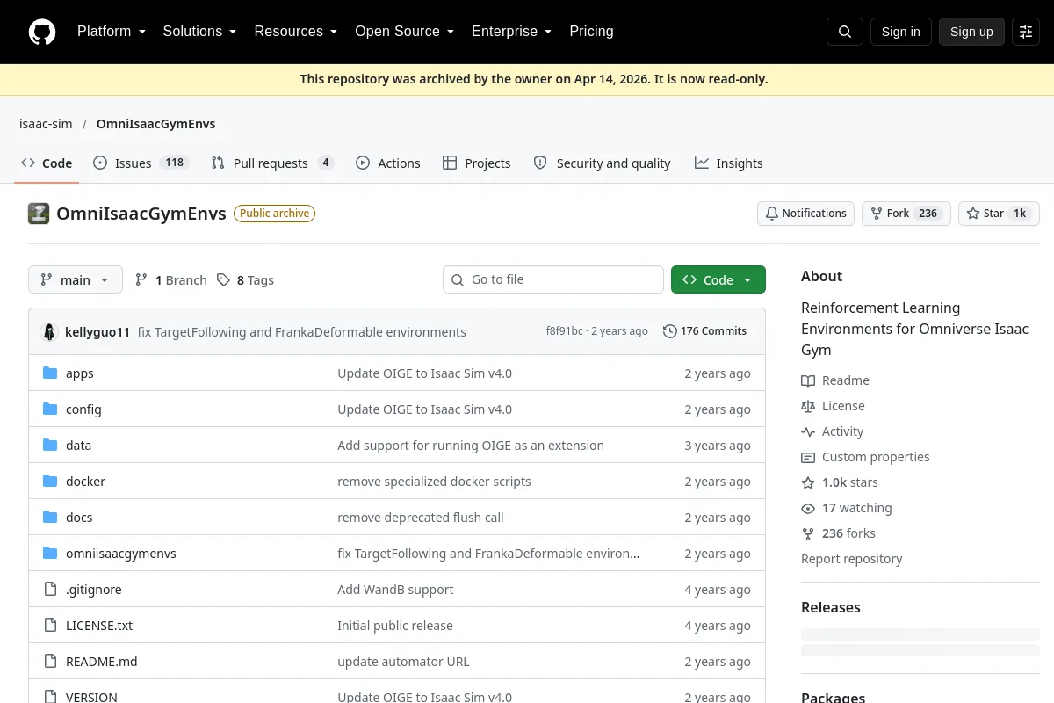Viewport: 1054px width, 703px height.
Task: Open the Report repository link
Action: [x=851, y=559]
